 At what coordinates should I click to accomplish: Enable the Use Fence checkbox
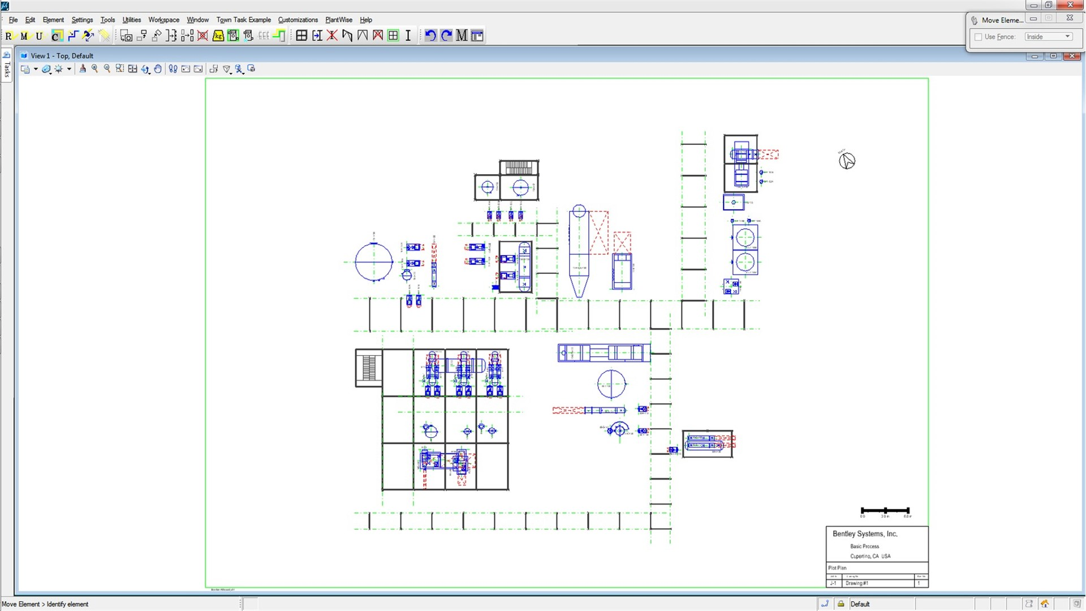(979, 37)
